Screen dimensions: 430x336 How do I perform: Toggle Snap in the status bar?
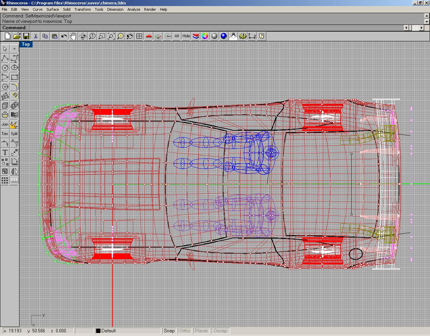(169, 331)
